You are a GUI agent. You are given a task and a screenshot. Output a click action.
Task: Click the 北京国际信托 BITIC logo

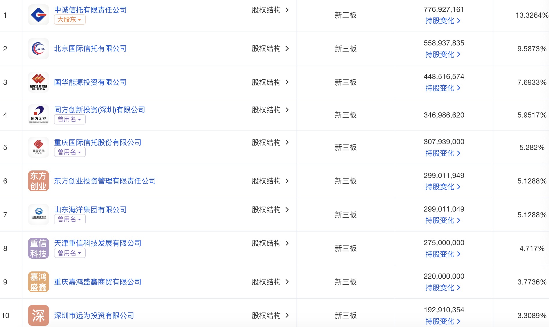click(x=39, y=49)
